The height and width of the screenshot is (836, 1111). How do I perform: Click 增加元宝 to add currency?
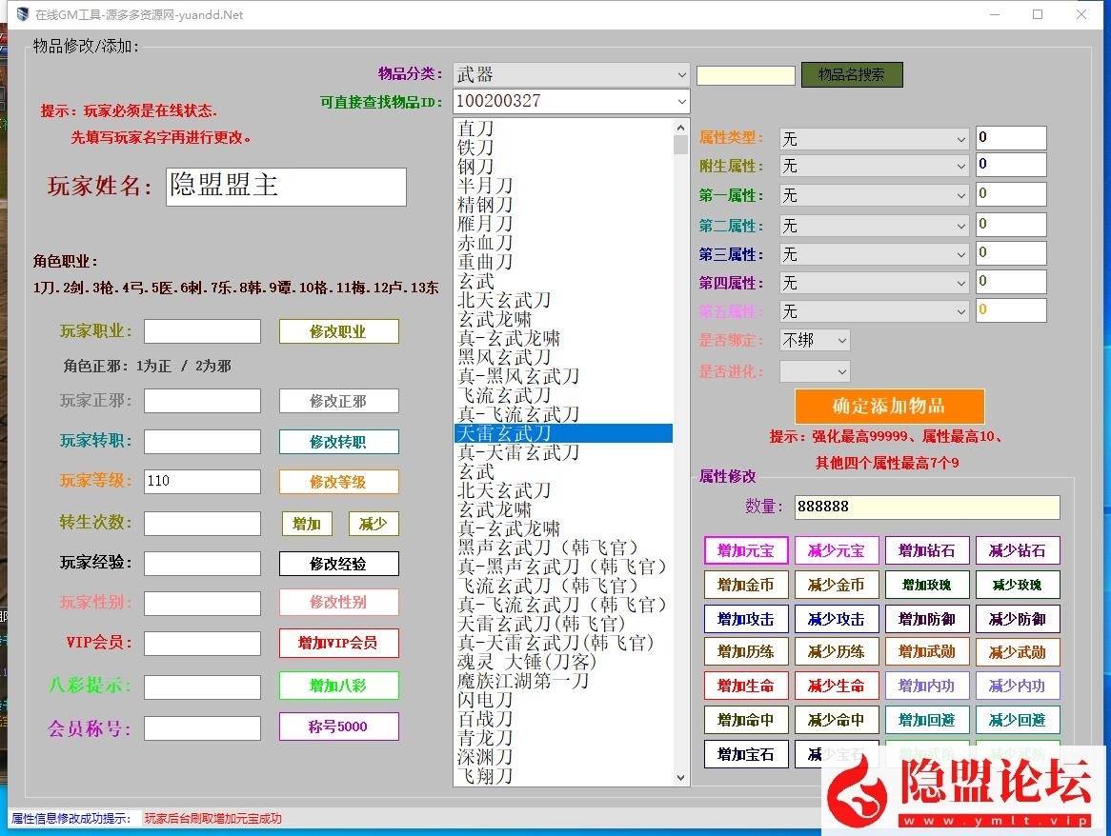click(745, 550)
